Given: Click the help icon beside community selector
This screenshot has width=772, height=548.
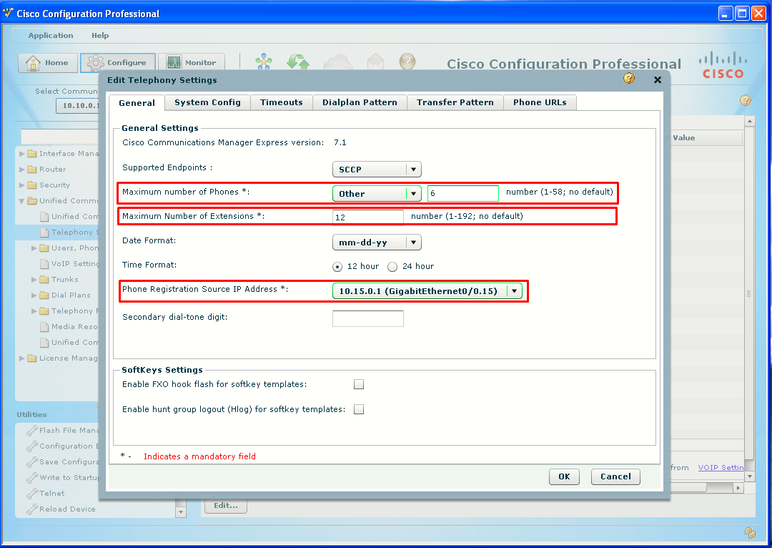Looking at the screenshot, I should (x=746, y=100).
